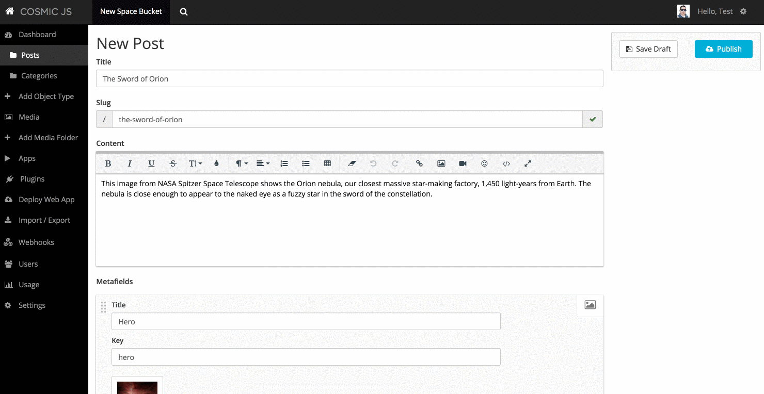
Task: Click the metafield Title input containing Hero
Action: [x=306, y=321]
